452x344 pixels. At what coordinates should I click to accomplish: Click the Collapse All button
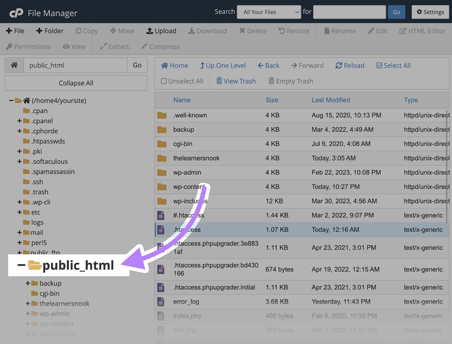pyautogui.click(x=76, y=83)
